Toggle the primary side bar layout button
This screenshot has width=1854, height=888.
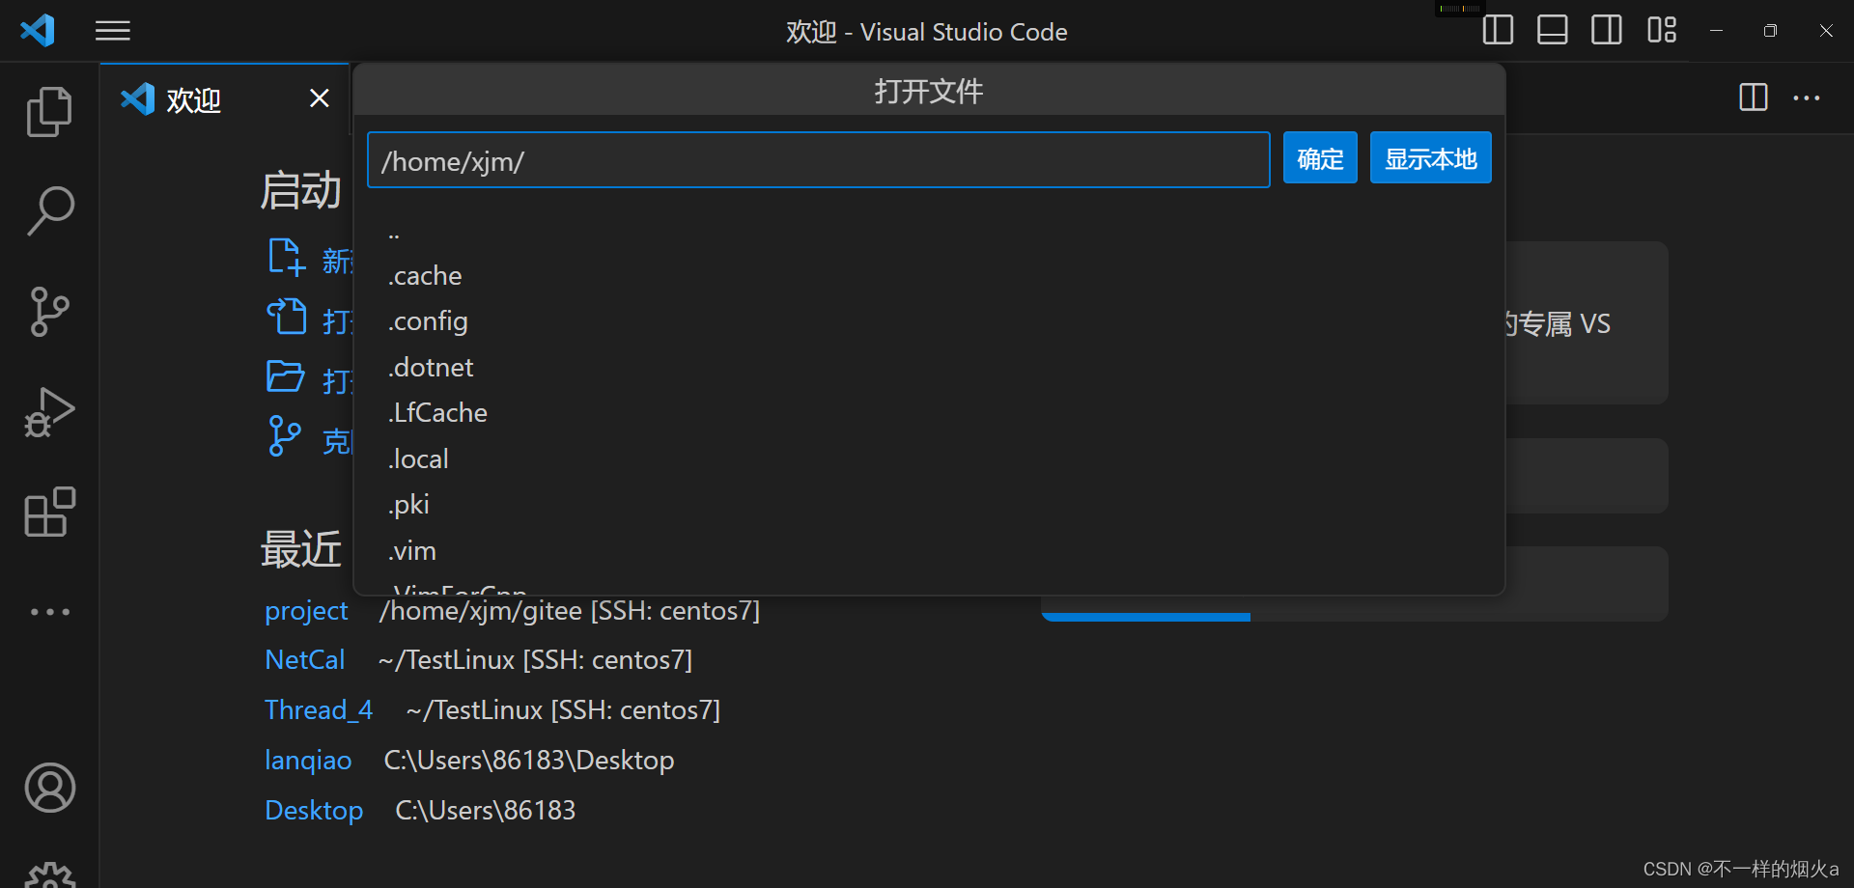[1498, 31]
